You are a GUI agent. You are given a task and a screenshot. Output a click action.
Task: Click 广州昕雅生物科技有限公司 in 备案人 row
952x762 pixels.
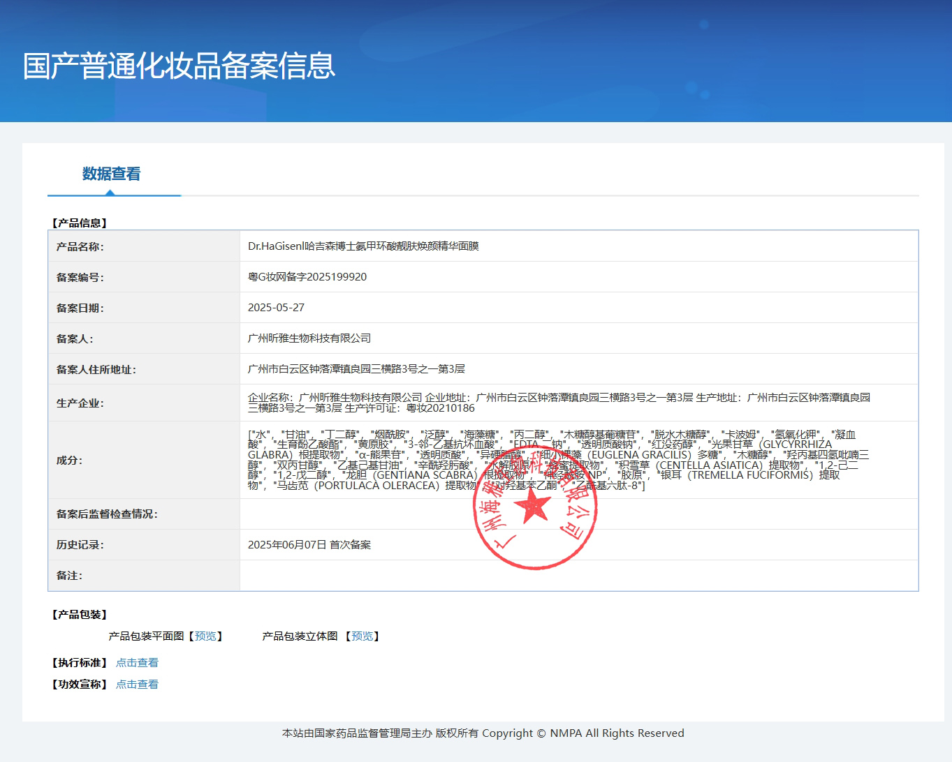309,338
